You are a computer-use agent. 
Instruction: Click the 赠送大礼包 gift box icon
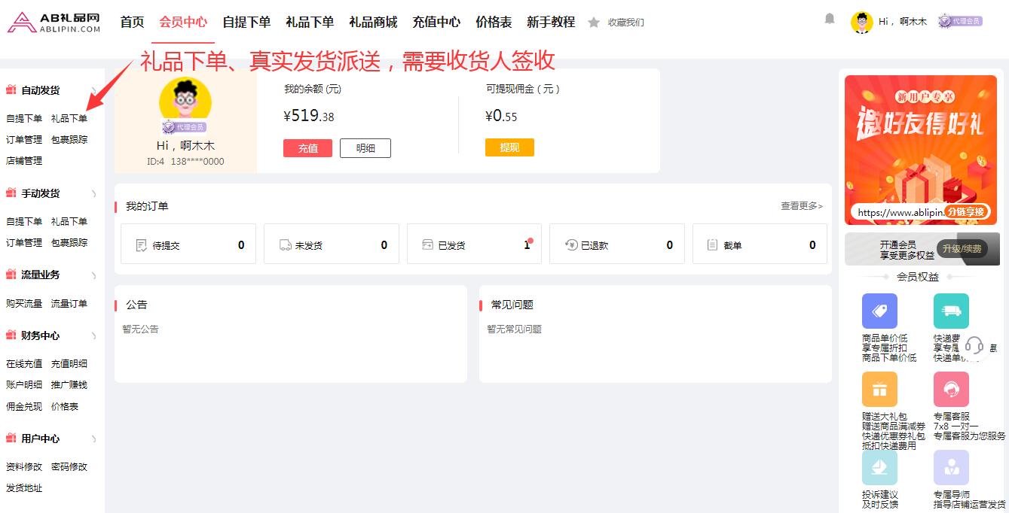[x=879, y=390]
